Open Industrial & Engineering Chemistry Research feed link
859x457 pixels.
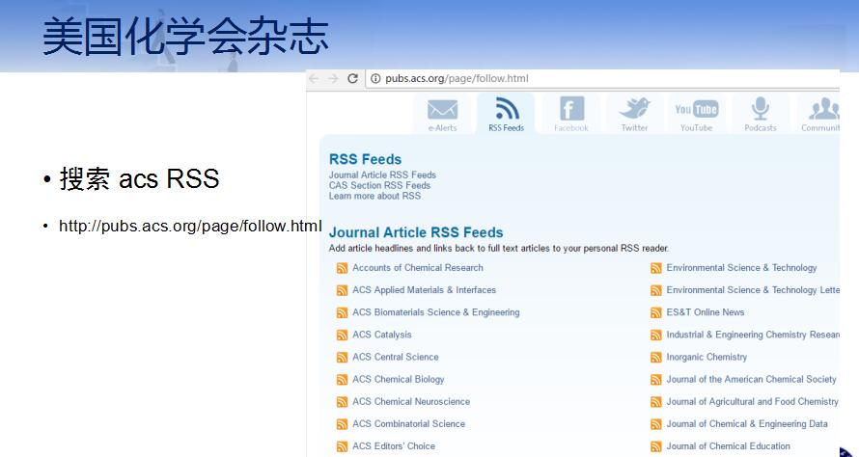point(753,335)
